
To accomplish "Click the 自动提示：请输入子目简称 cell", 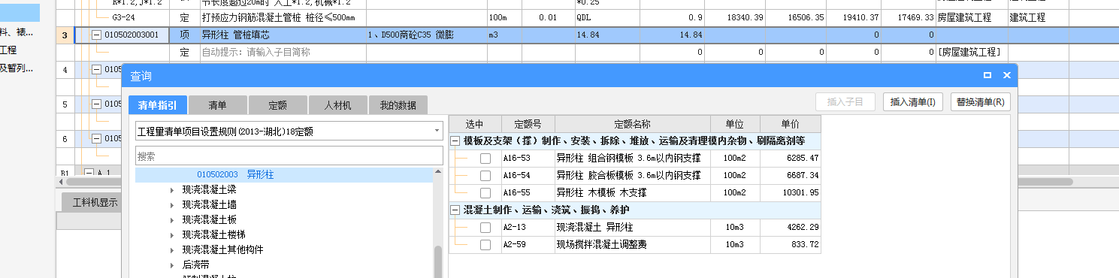I will (283, 52).
